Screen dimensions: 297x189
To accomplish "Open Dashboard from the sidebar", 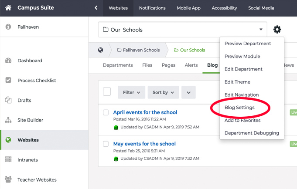I will (30, 61).
